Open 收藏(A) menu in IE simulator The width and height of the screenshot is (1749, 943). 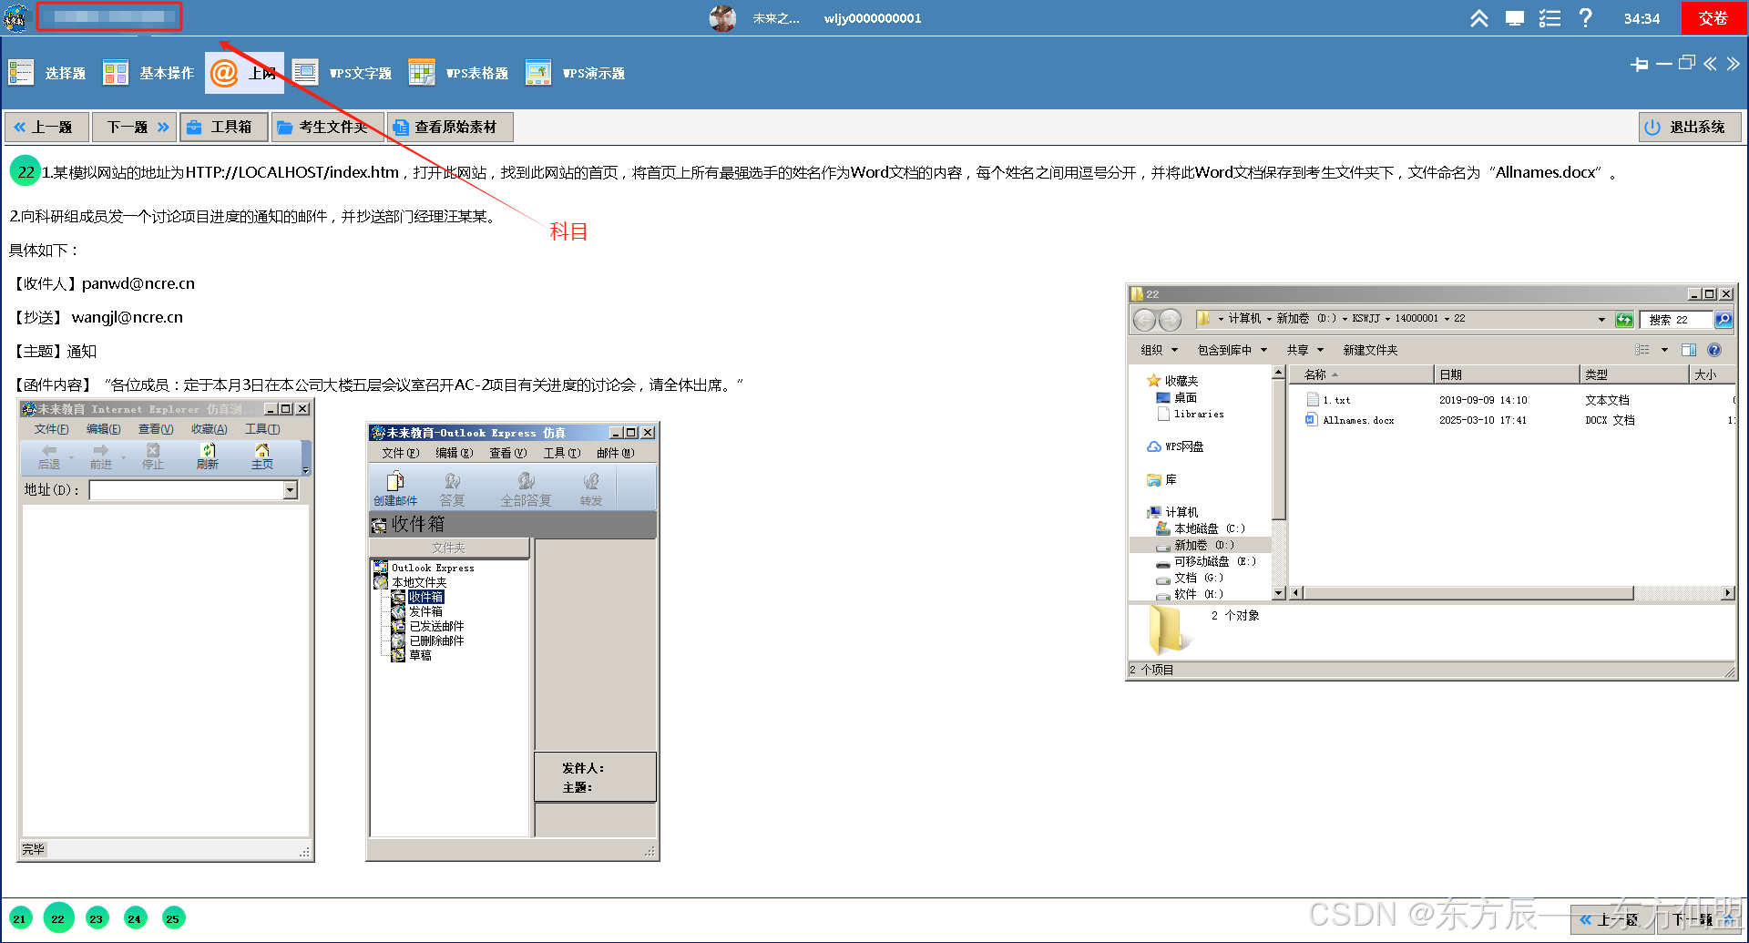(209, 429)
